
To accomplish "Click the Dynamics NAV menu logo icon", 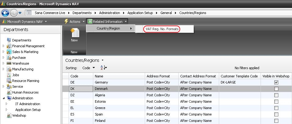I will tap(4, 22).
